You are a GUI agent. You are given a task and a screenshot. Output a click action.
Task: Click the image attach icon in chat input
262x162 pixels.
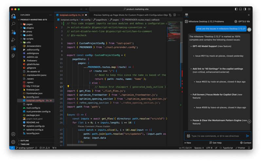coord(189,136)
